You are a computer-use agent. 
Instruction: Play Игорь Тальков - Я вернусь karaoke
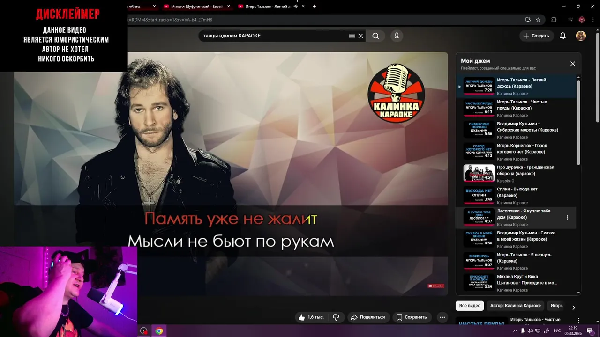[516, 261]
